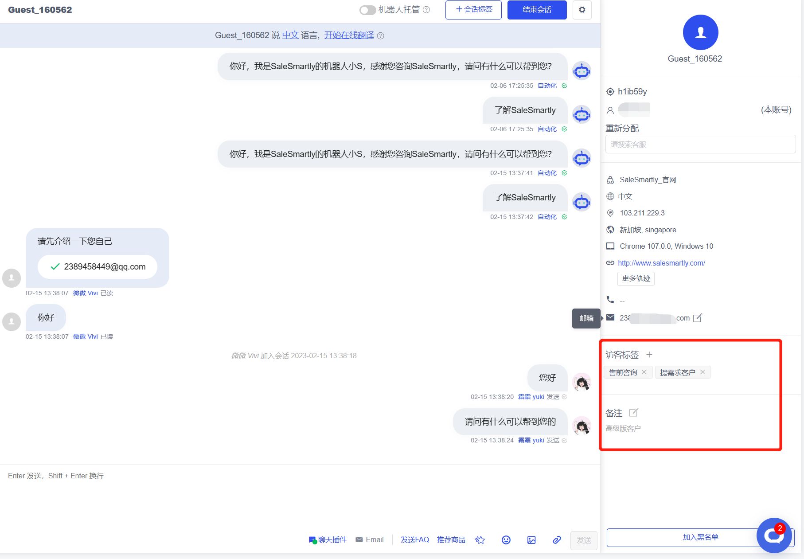Screen dimensions: 804x559
Task: Click the Guest_160562 profile avatar
Action: [x=700, y=32]
